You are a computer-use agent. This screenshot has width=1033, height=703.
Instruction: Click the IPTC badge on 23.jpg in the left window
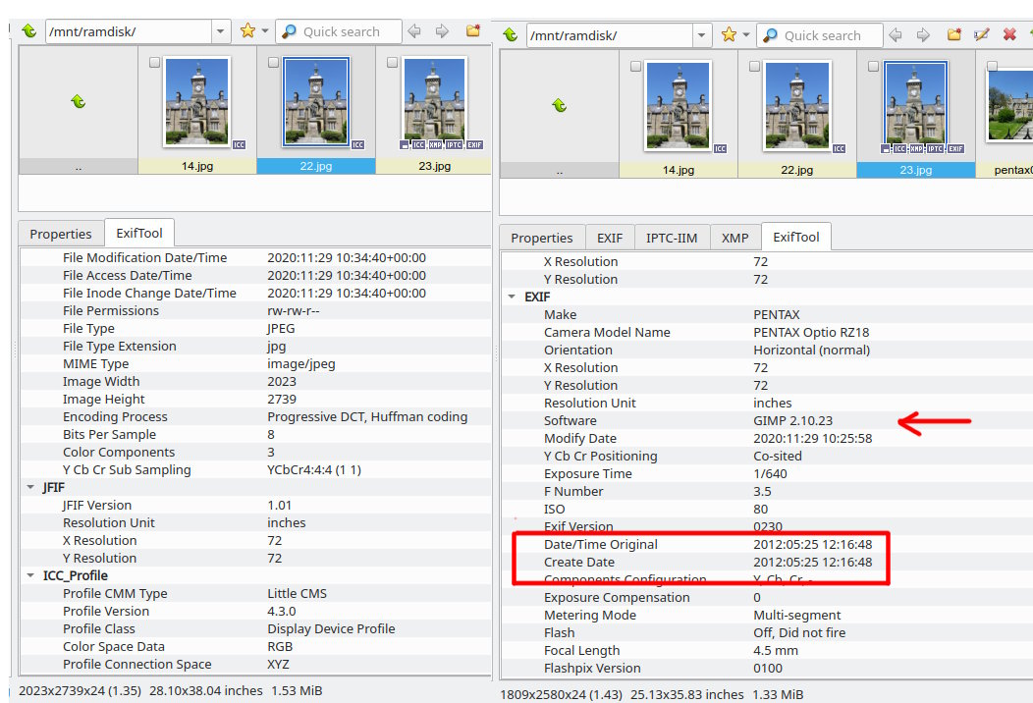pos(455,145)
